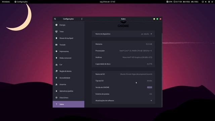Open the clock calendar in top bar

107,2
